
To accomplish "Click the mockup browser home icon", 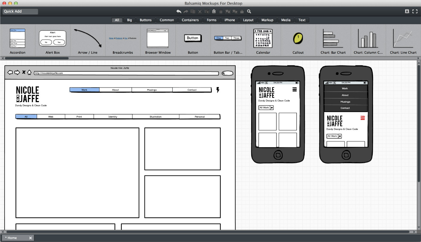I will click(29, 72).
